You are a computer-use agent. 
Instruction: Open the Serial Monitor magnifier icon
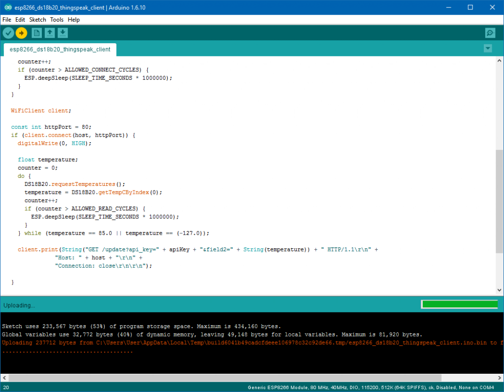[490, 33]
